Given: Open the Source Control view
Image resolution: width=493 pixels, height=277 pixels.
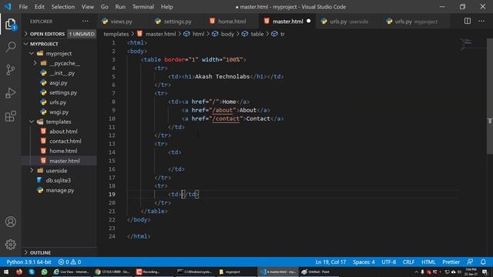Looking at the screenshot, I should 10,70.
